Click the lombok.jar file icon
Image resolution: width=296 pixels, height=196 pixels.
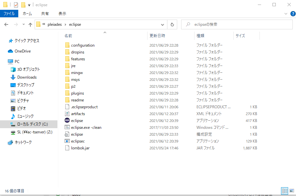coord(67,148)
